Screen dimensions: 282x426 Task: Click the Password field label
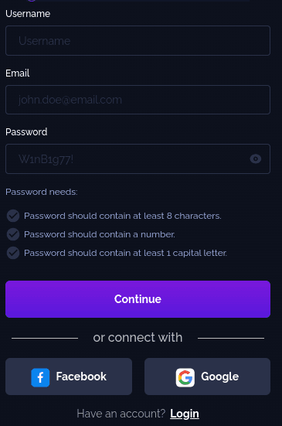point(26,132)
